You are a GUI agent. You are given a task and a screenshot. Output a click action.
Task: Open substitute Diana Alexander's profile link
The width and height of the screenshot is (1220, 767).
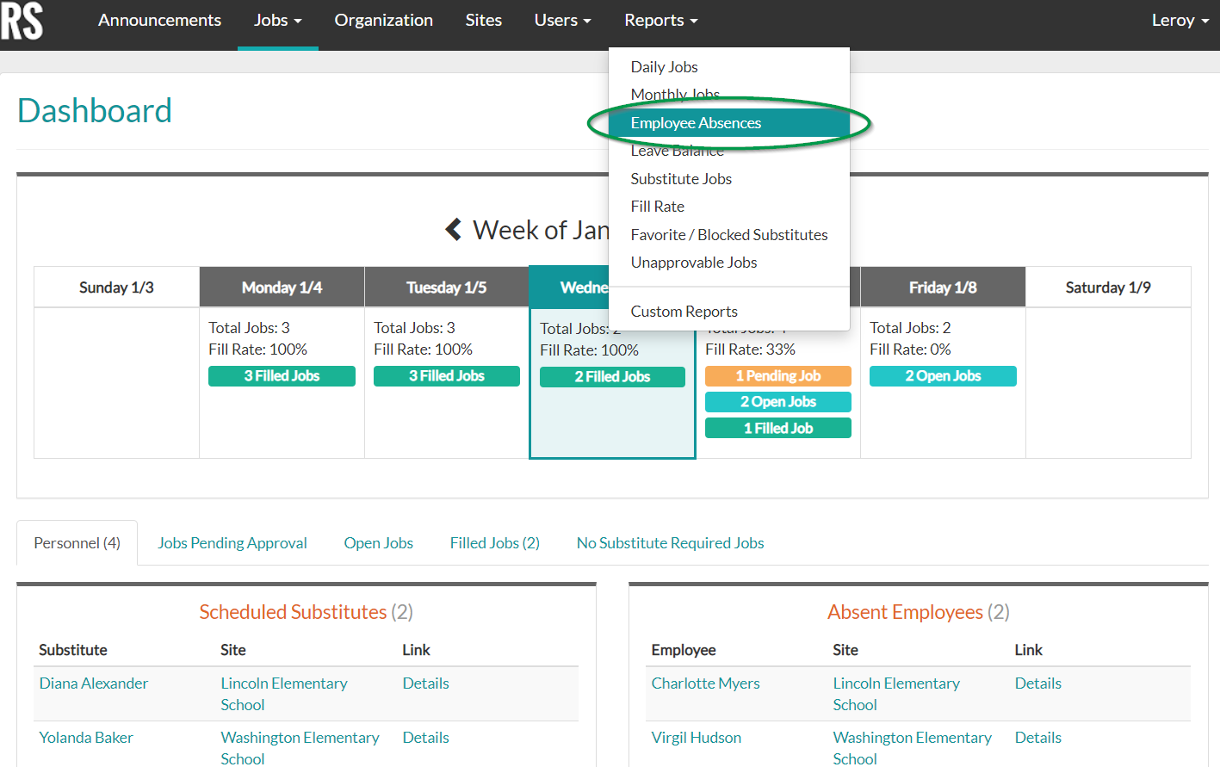tap(93, 683)
